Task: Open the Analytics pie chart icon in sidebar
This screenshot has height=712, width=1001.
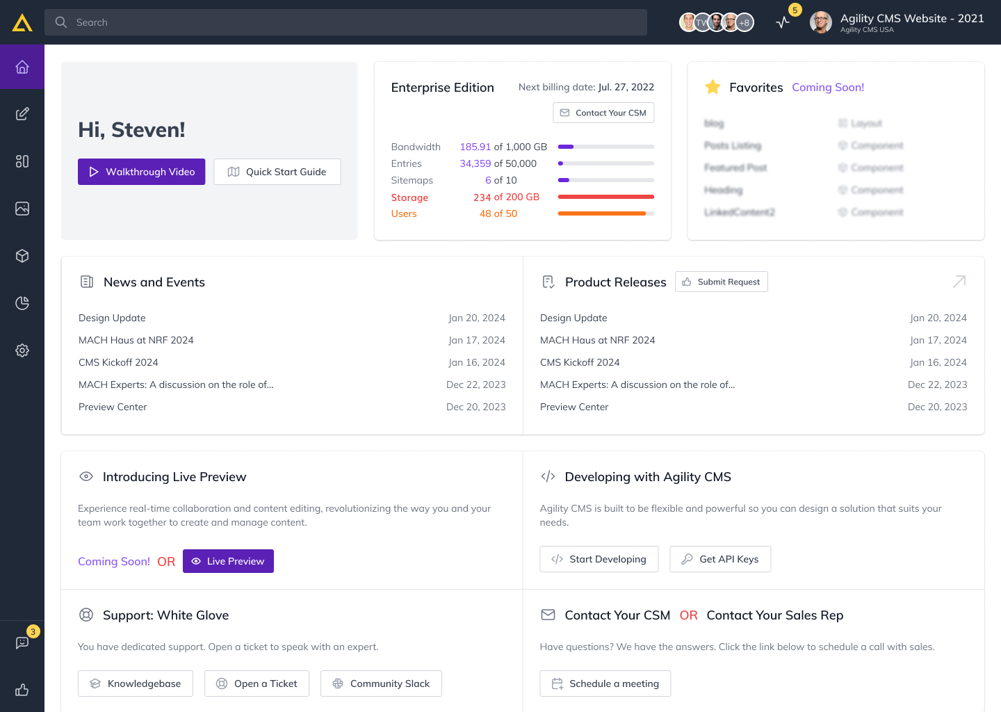Action: coord(22,303)
